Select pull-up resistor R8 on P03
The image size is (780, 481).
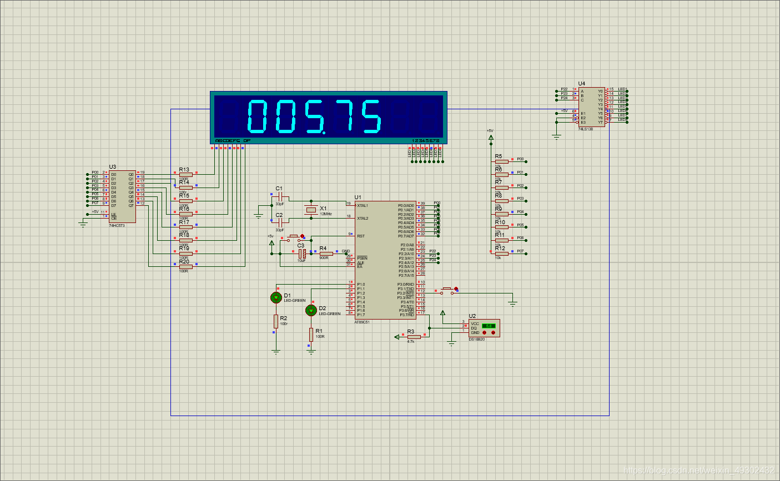click(x=501, y=201)
